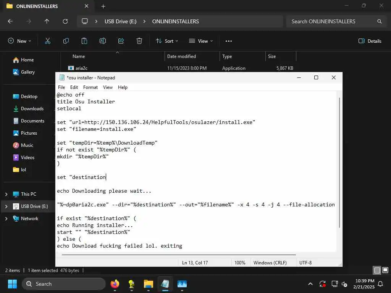Image resolution: width=391 pixels, height=293 pixels.
Task: Sort by the Name column header
Action: tap(79, 56)
